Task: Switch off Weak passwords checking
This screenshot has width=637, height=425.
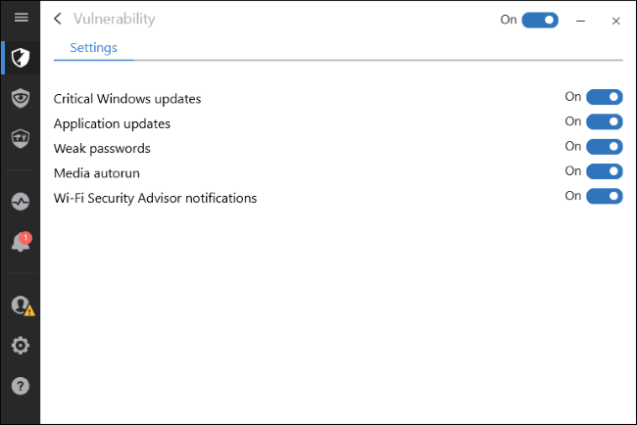Action: [x=604, y=147]
